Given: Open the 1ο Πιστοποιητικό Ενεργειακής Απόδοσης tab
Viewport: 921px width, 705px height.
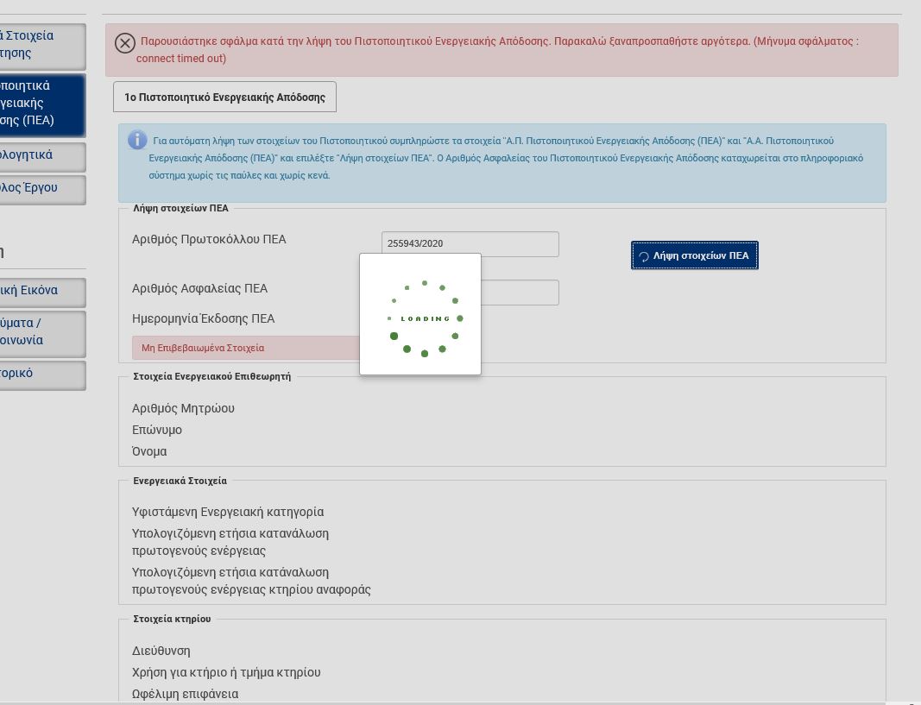Looking at the screenshot, I should pos(225,97).
